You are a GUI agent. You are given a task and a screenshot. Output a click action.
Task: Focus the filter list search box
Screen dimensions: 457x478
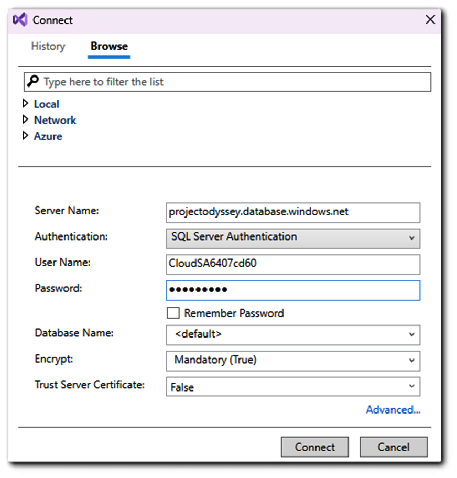[x=227, y=82]
